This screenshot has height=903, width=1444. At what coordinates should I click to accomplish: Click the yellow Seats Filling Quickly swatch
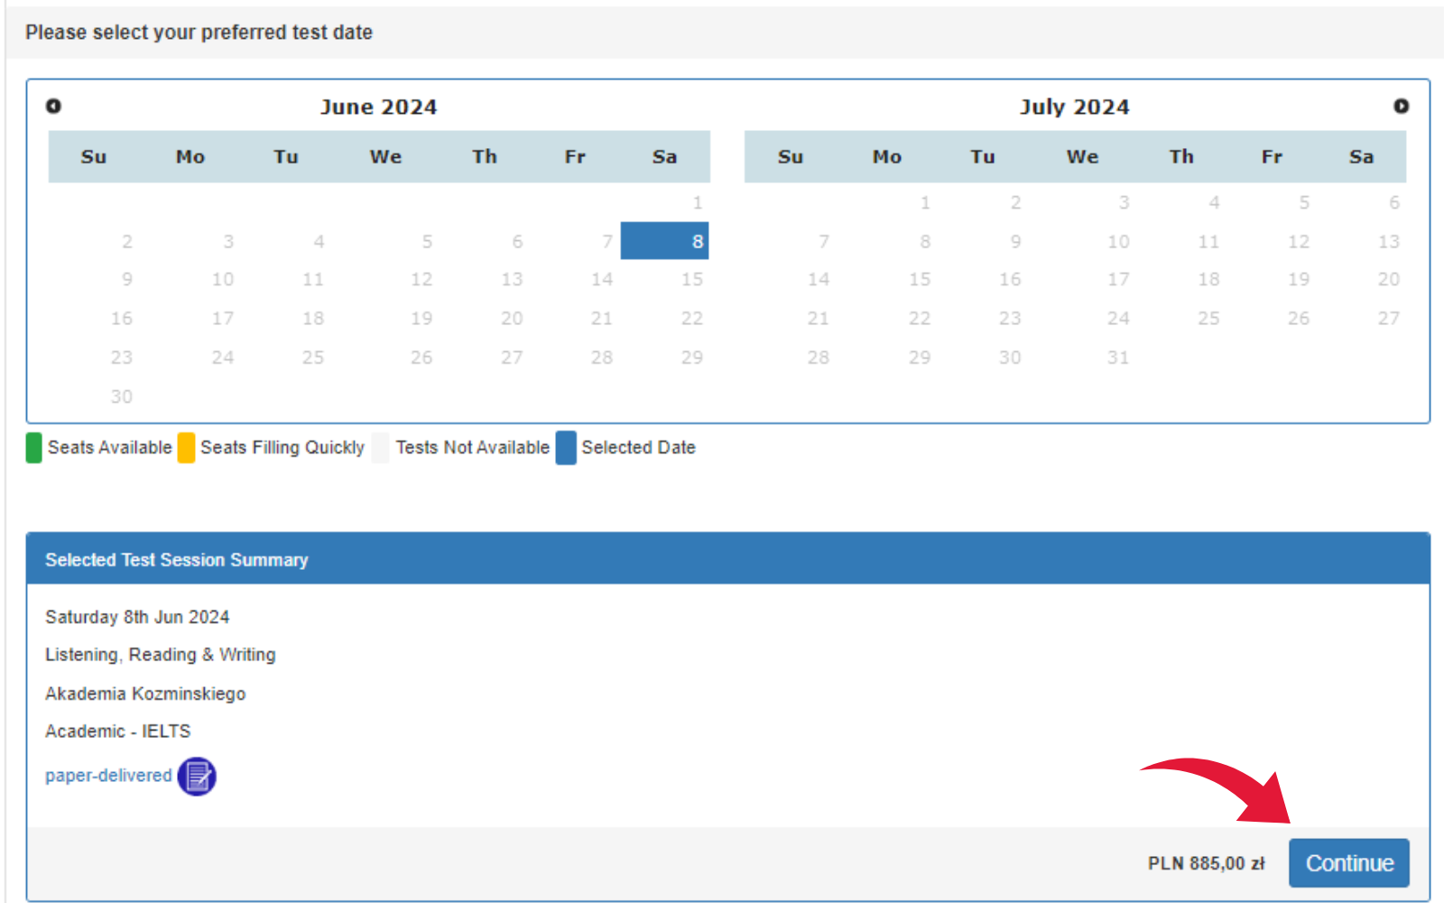(x=186, y=448)
